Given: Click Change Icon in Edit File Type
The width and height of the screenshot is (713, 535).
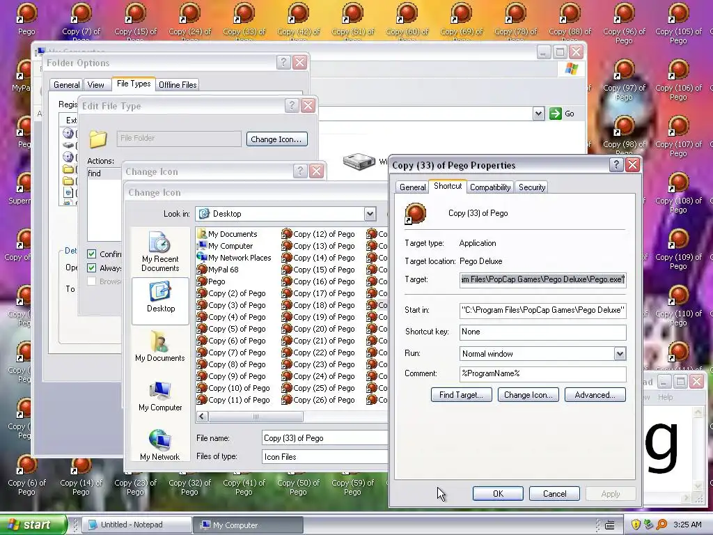Looking at the screenshot, I should pyautogui.click(x=276, y=139).
